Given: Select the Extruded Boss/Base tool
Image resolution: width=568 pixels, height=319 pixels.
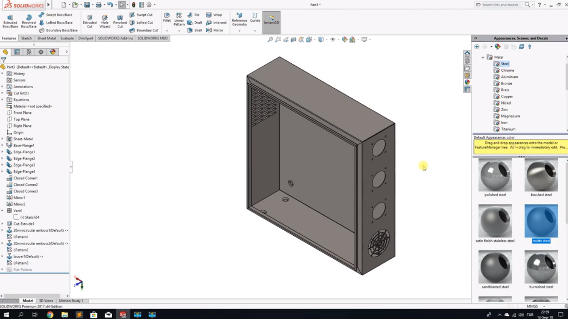Looking at the screenshot, I should (10, 20).
